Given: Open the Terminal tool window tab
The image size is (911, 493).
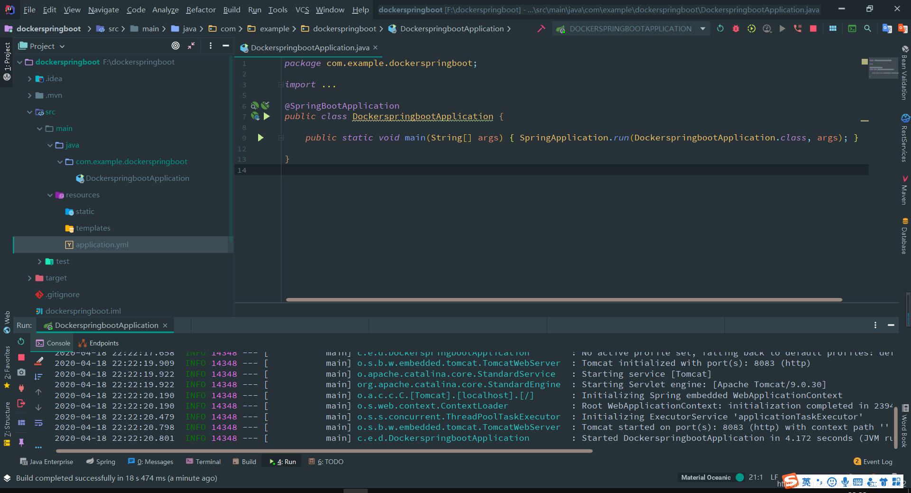Looking at the screenshot, I should pyautogui.click(x=204, y=462).
